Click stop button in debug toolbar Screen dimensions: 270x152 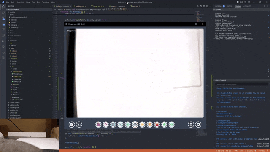pos(124,9)
